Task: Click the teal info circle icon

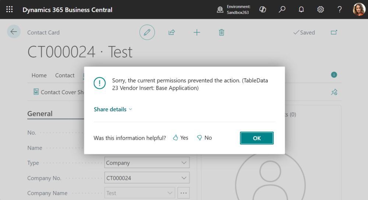Action: [334, 75]
